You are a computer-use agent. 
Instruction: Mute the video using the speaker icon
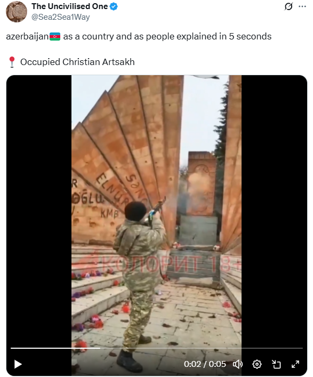coord(237,364)
